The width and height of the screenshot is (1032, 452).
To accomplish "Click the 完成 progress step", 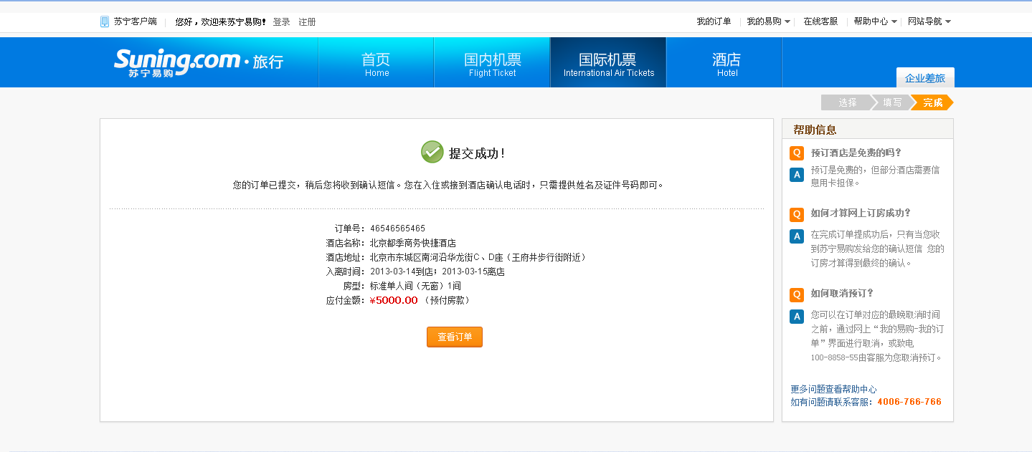I will 932,102.
